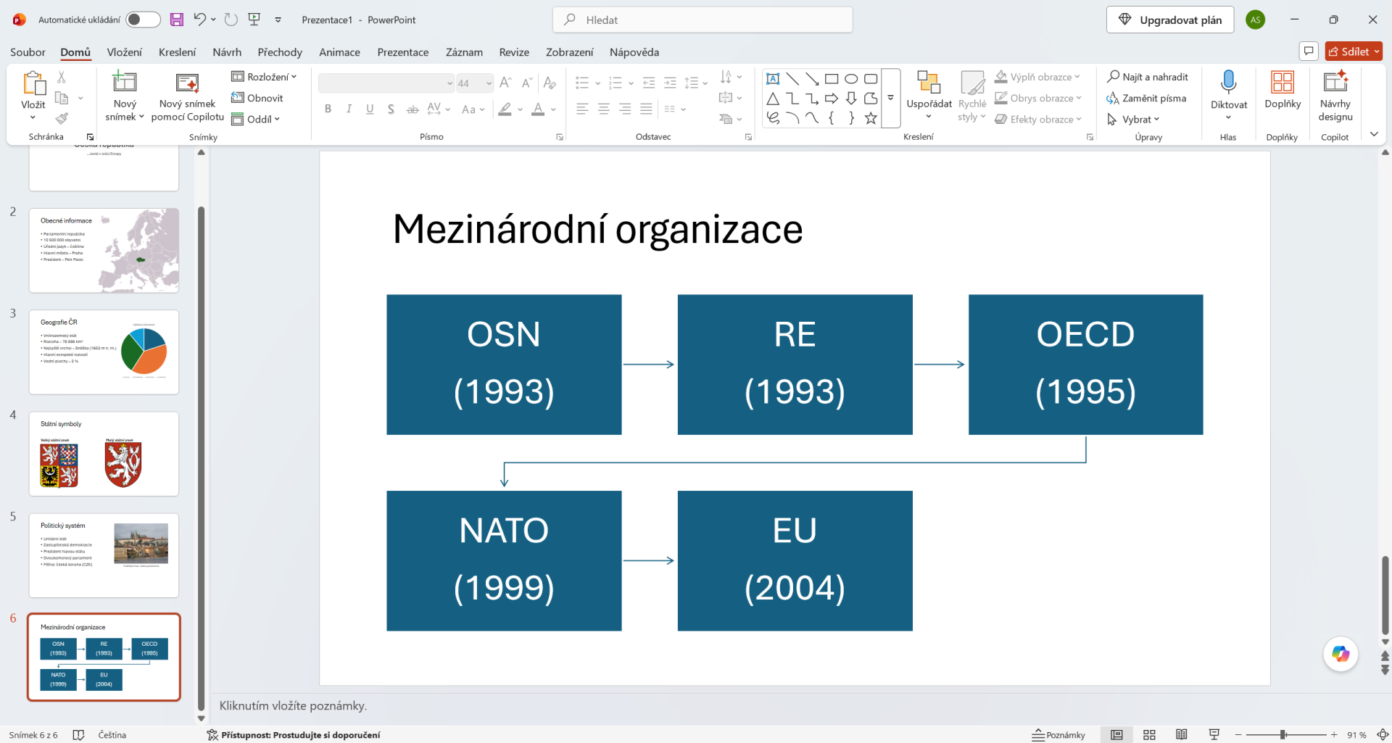Click the Save icon in title bar

click(177, 20)
